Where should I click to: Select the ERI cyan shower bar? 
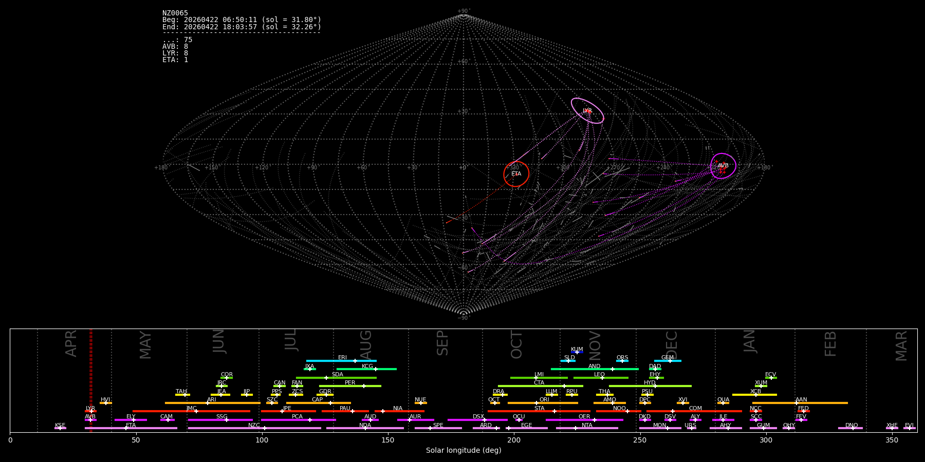pyautogui.click(x=341, y=361)
